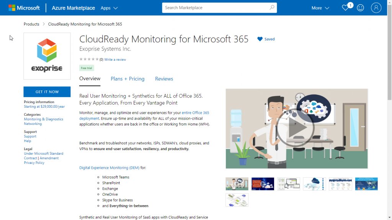The width and height of the screenshot is (392, 220).
Task: Play the product overview video
Action: 296,128
